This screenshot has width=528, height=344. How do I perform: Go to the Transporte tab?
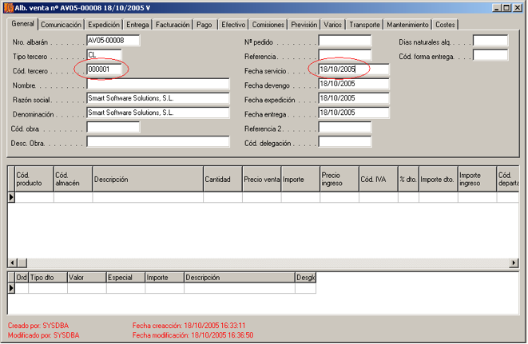pyautogui.click(x=365, y=25)
